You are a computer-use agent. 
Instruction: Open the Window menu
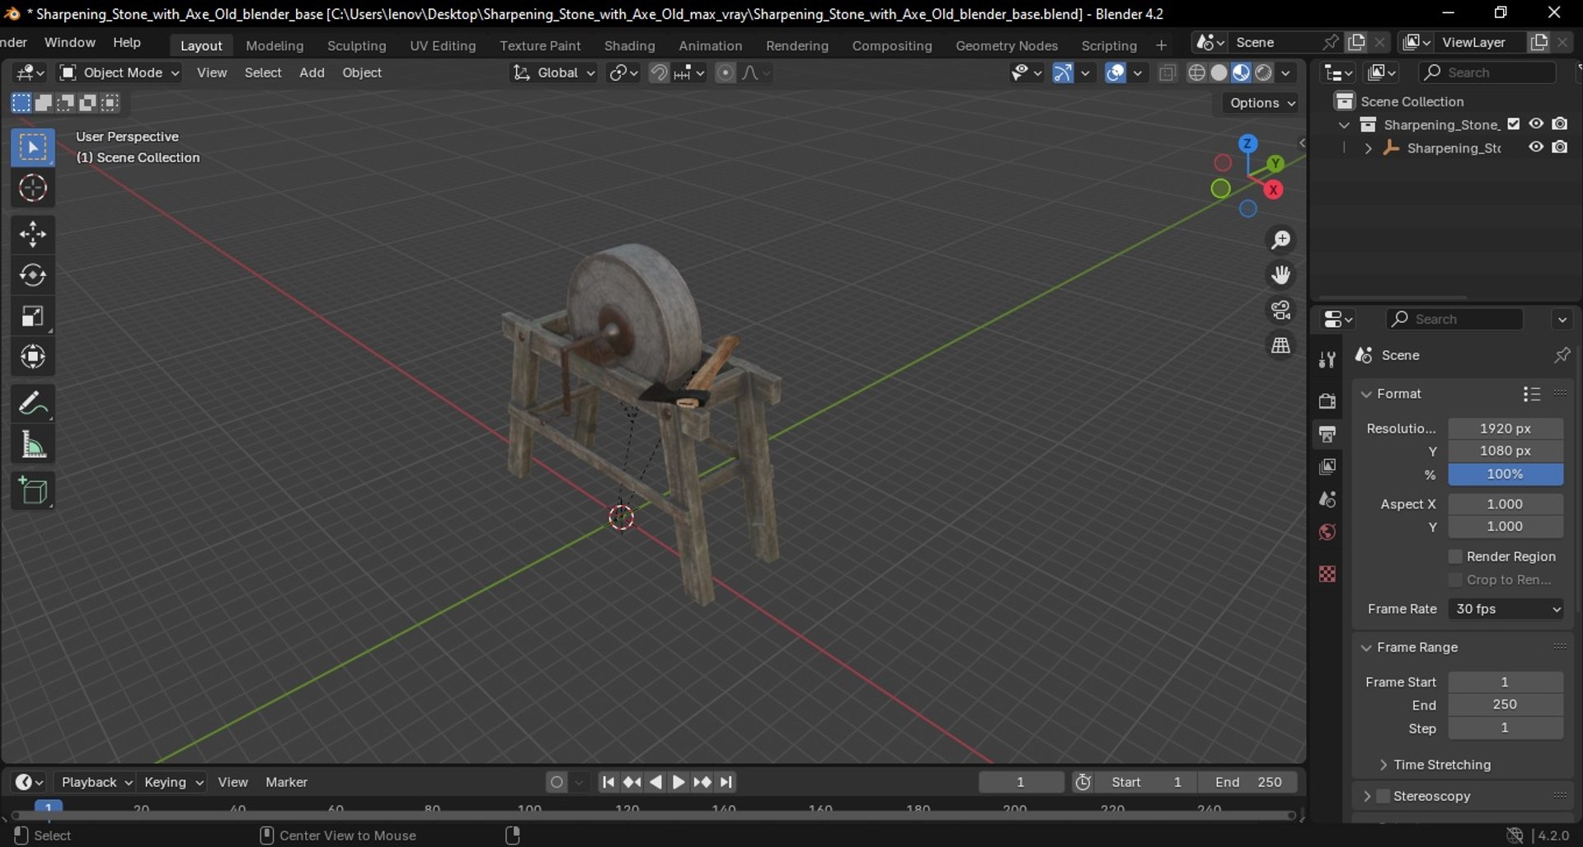coord(70,43)
